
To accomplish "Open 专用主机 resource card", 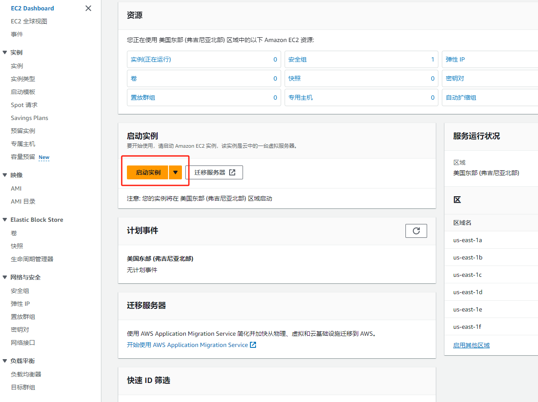I will pos(361,97).
